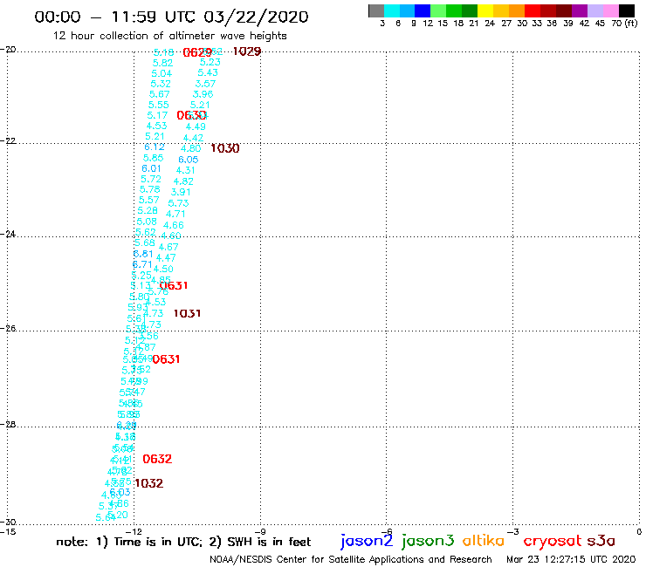Click the red 'cryosat' legend label
The height and width of the screenshot is (567, 646).
pos(553,541)
